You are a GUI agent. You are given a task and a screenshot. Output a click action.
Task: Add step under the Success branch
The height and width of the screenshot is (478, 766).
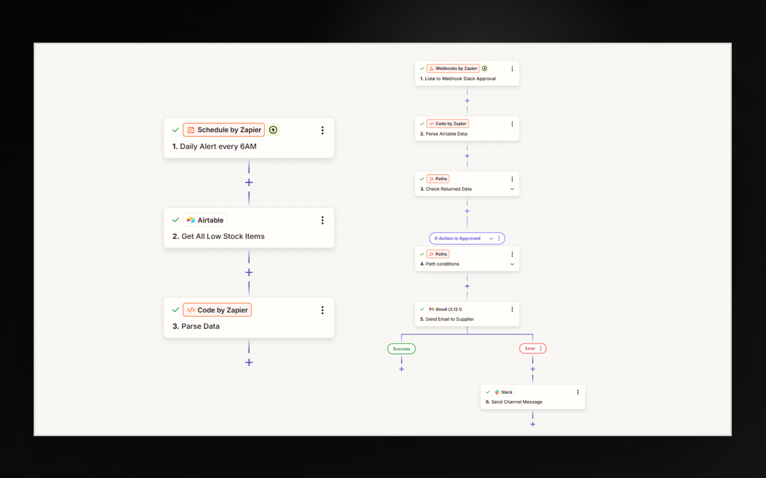tap(402, 369)
